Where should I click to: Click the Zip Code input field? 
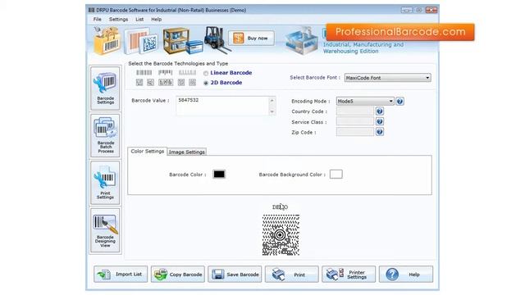pos(355,132)
